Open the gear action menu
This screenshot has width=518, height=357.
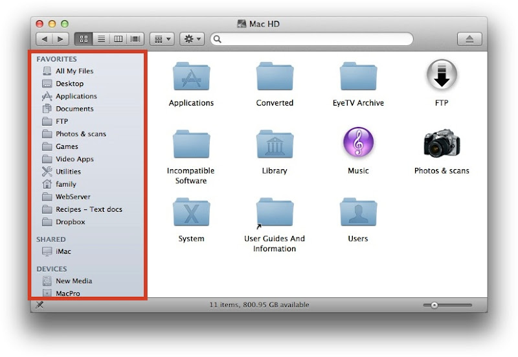[192, 39]
